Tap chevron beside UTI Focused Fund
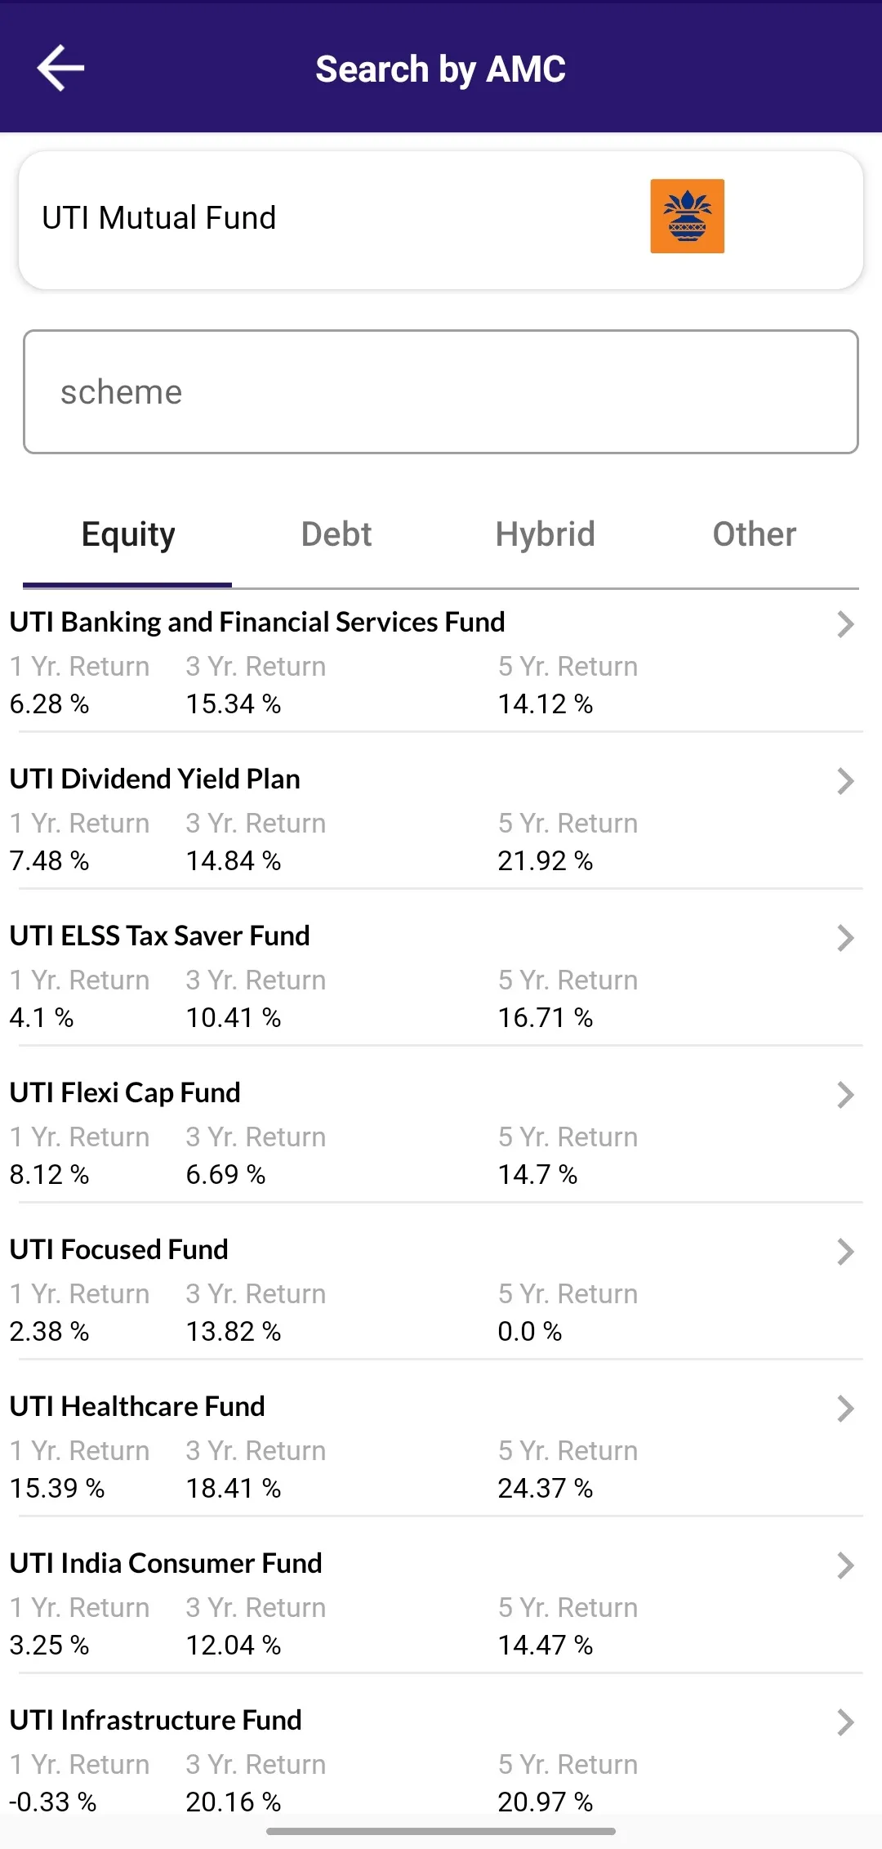This screenshot has height=1849, width=882. pyautogui.click(x=845, y=1252)
